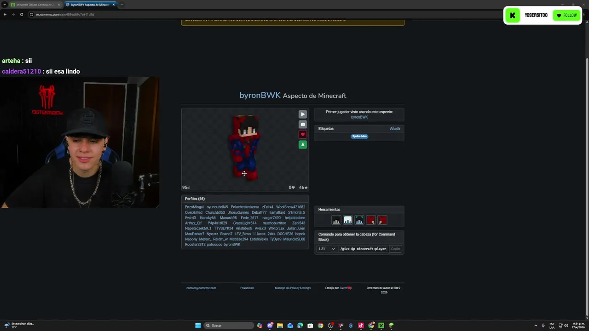Click the Copiar button for the head command
The image size is (589, 331).
(x=396, y=249)
